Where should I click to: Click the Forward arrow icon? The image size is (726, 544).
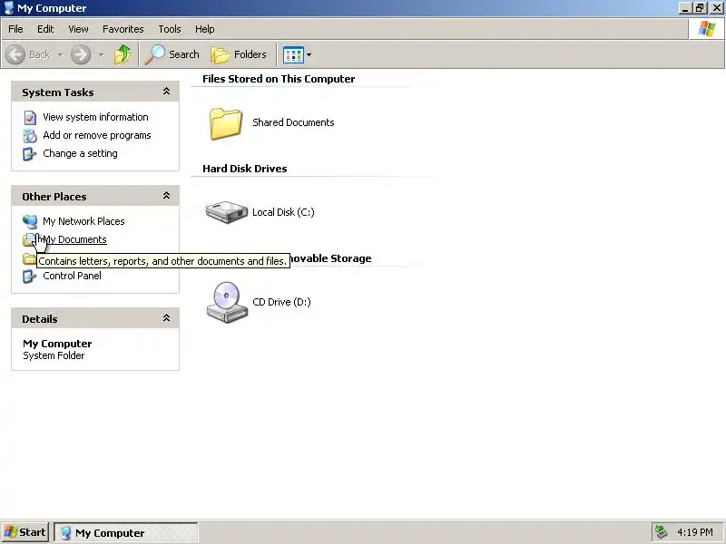(x=81, y=54)
